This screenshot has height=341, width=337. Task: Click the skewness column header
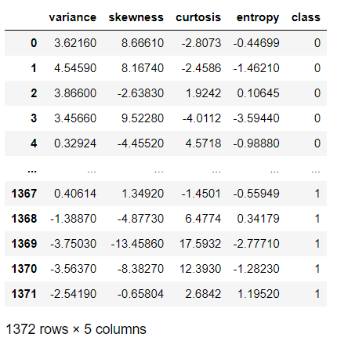coord(136,17)
